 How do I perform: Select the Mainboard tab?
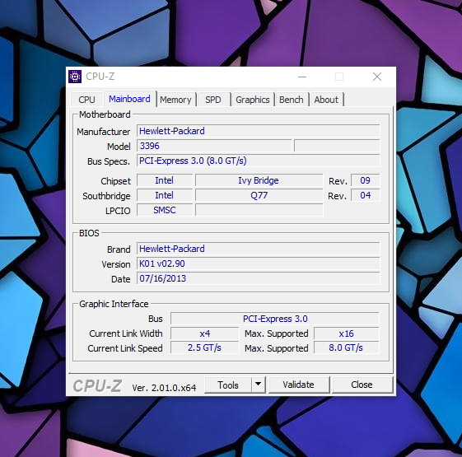click(x=129, y=99)
